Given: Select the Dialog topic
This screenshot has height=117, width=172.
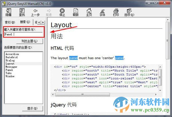Looking at the screenshot, I should pyautogui.click(x=10, y=60).
